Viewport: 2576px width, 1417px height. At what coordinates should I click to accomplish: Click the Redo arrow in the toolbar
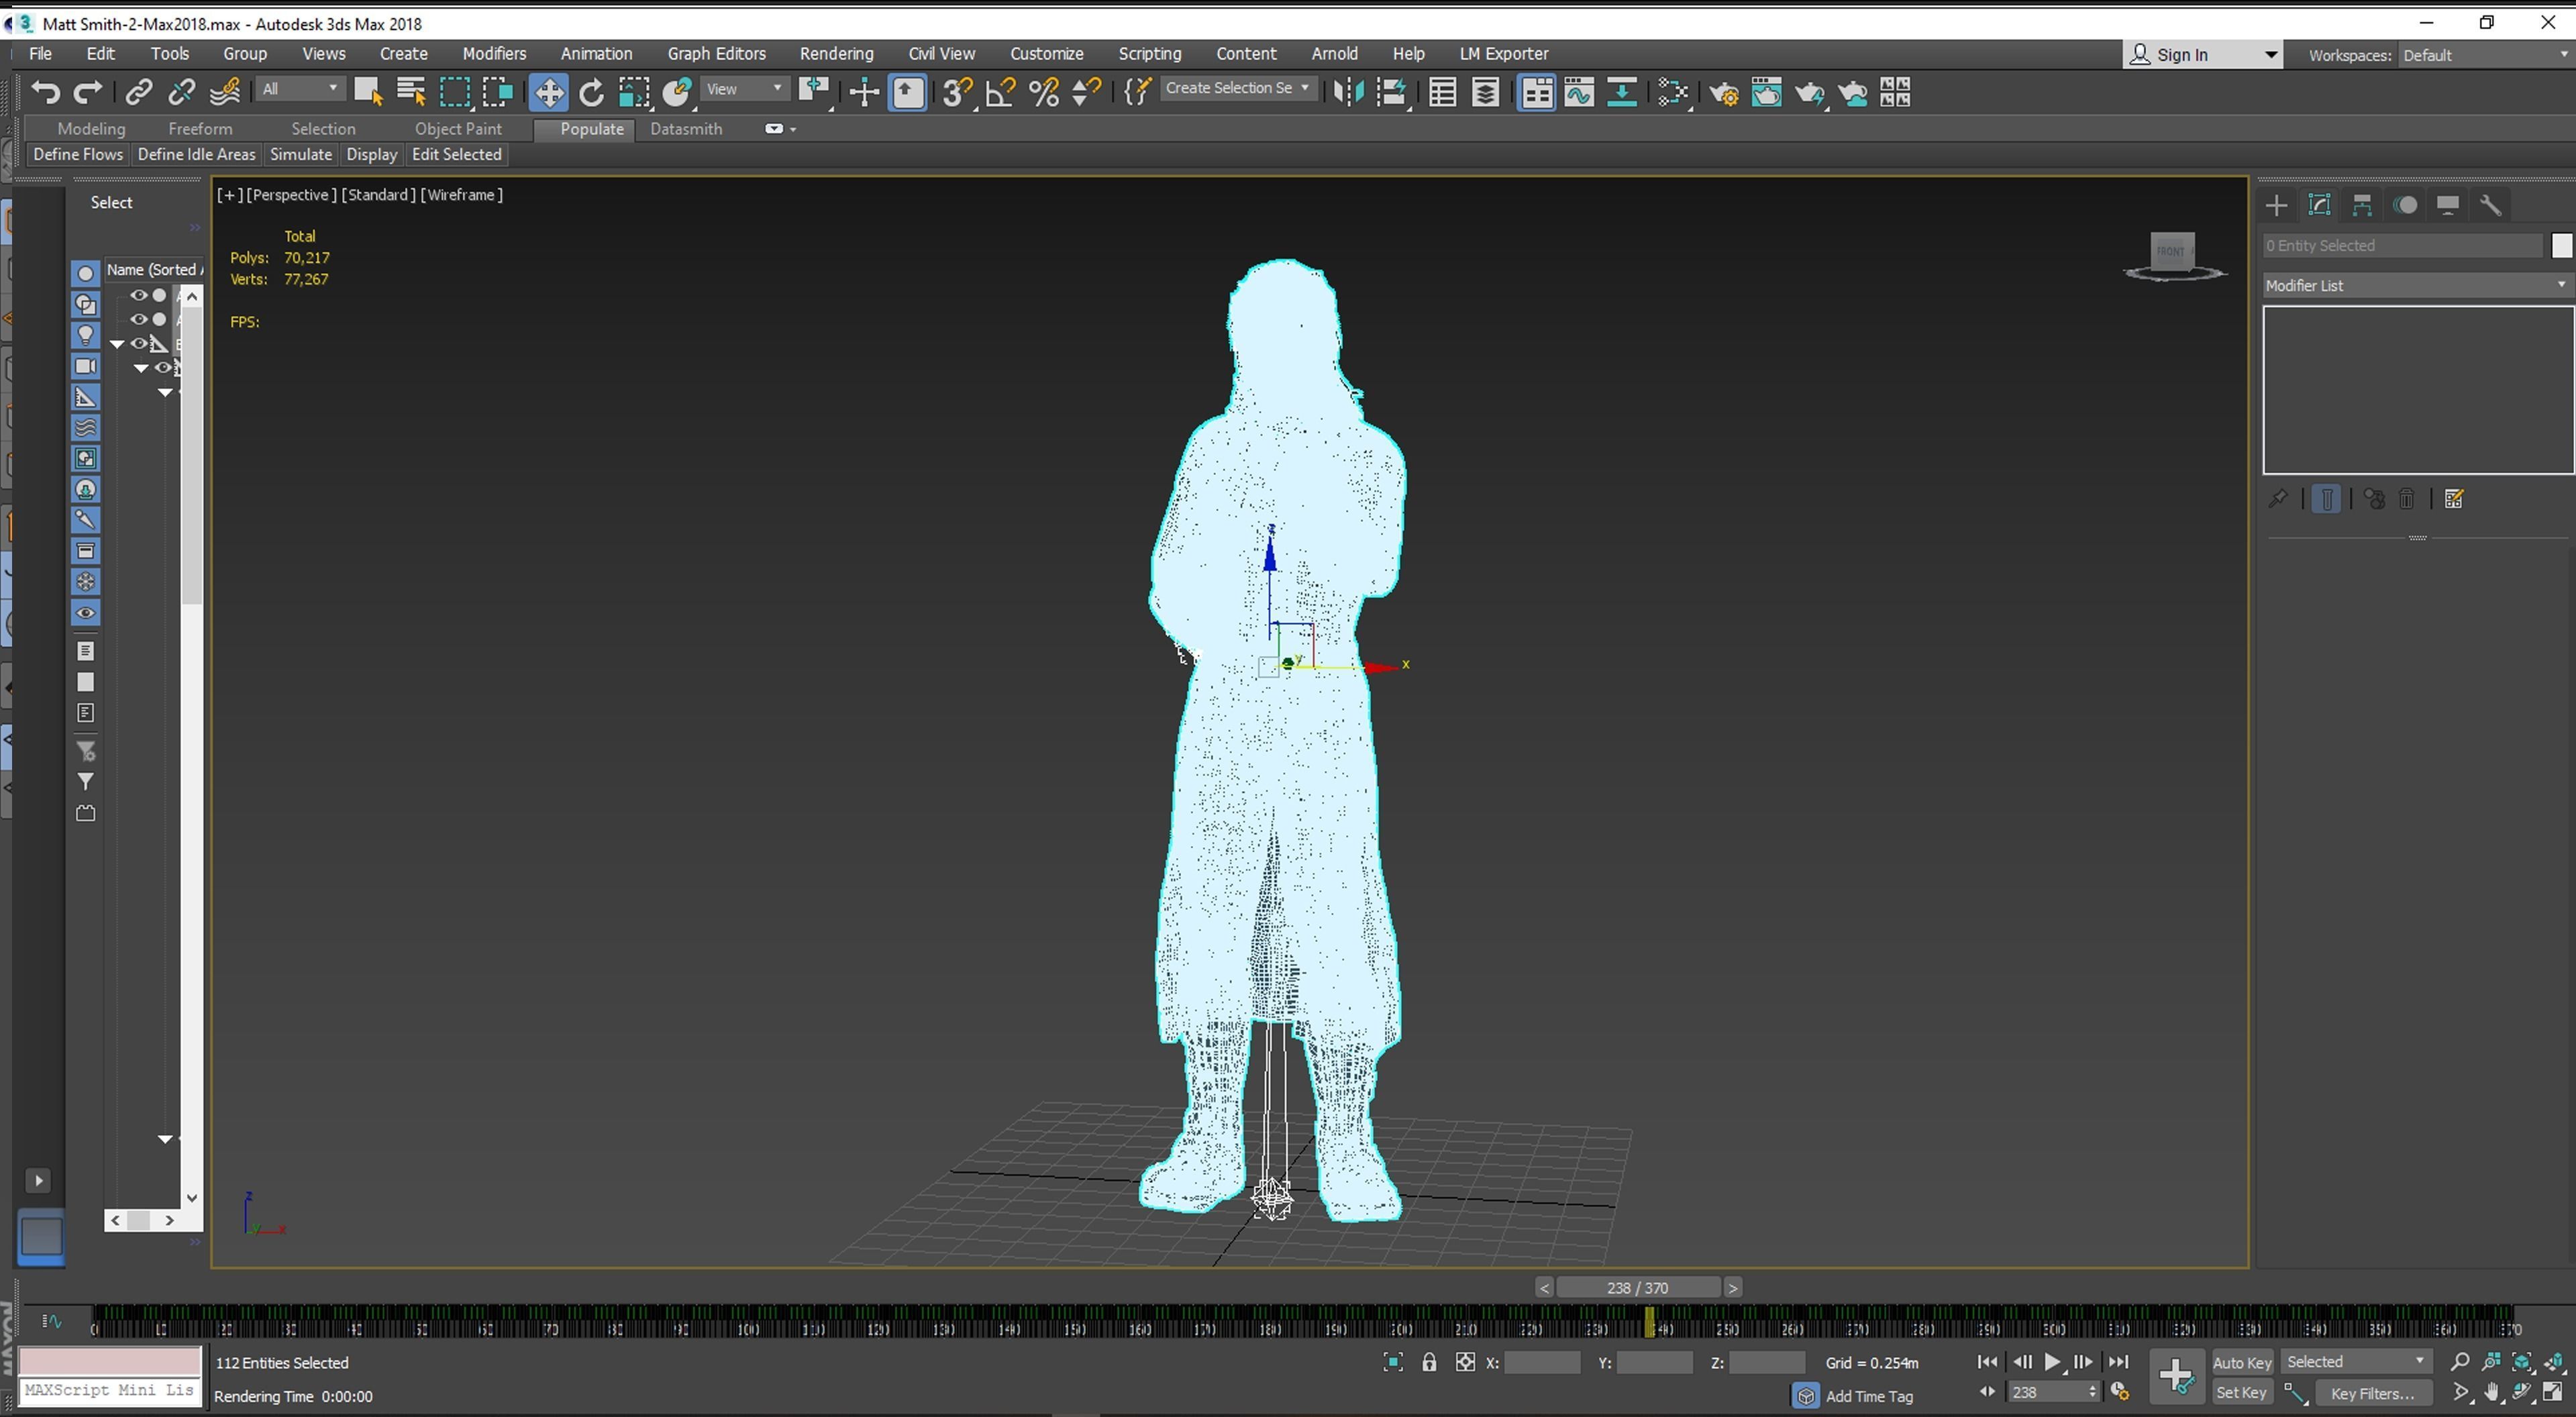(x=88, y=93)
